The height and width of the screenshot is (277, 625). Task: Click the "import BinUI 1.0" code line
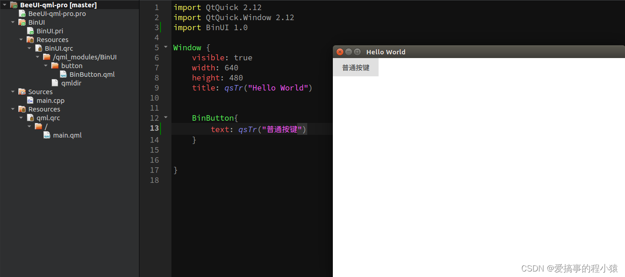tap(210, 27)
